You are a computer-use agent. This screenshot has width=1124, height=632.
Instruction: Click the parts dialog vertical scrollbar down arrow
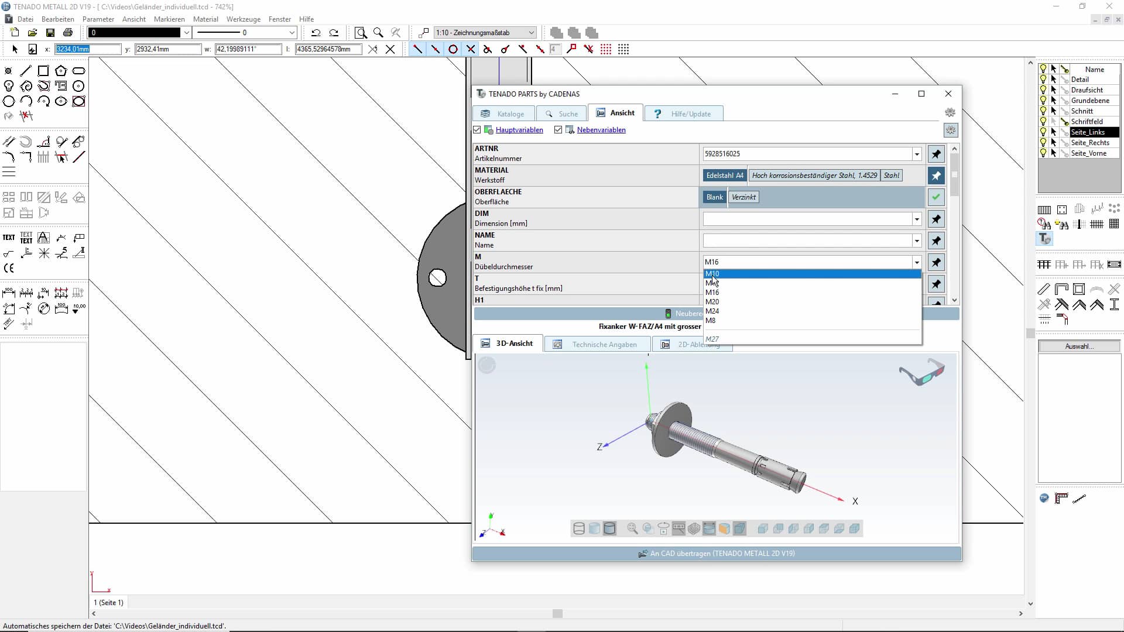coord(955,300)
